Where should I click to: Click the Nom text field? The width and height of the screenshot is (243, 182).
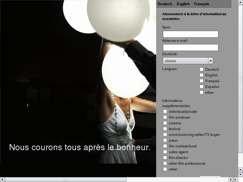190,34
